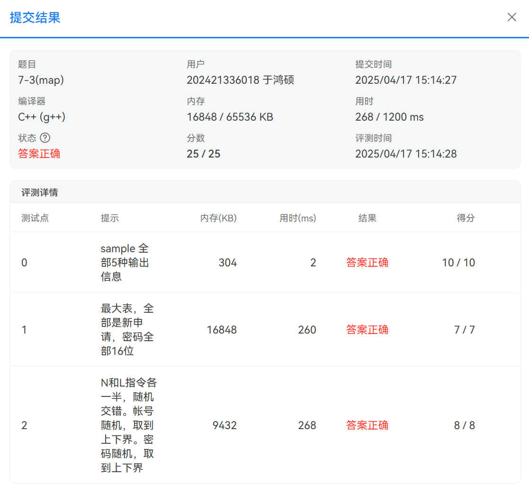Click the 内存(KB) column header

[x=218, y=218]
